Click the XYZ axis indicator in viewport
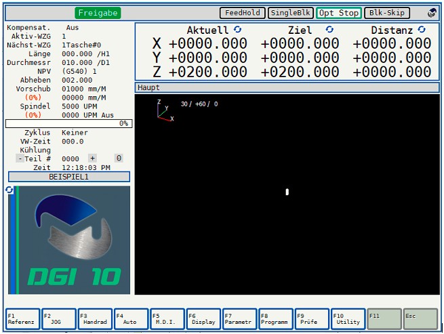 click(165, 110)
